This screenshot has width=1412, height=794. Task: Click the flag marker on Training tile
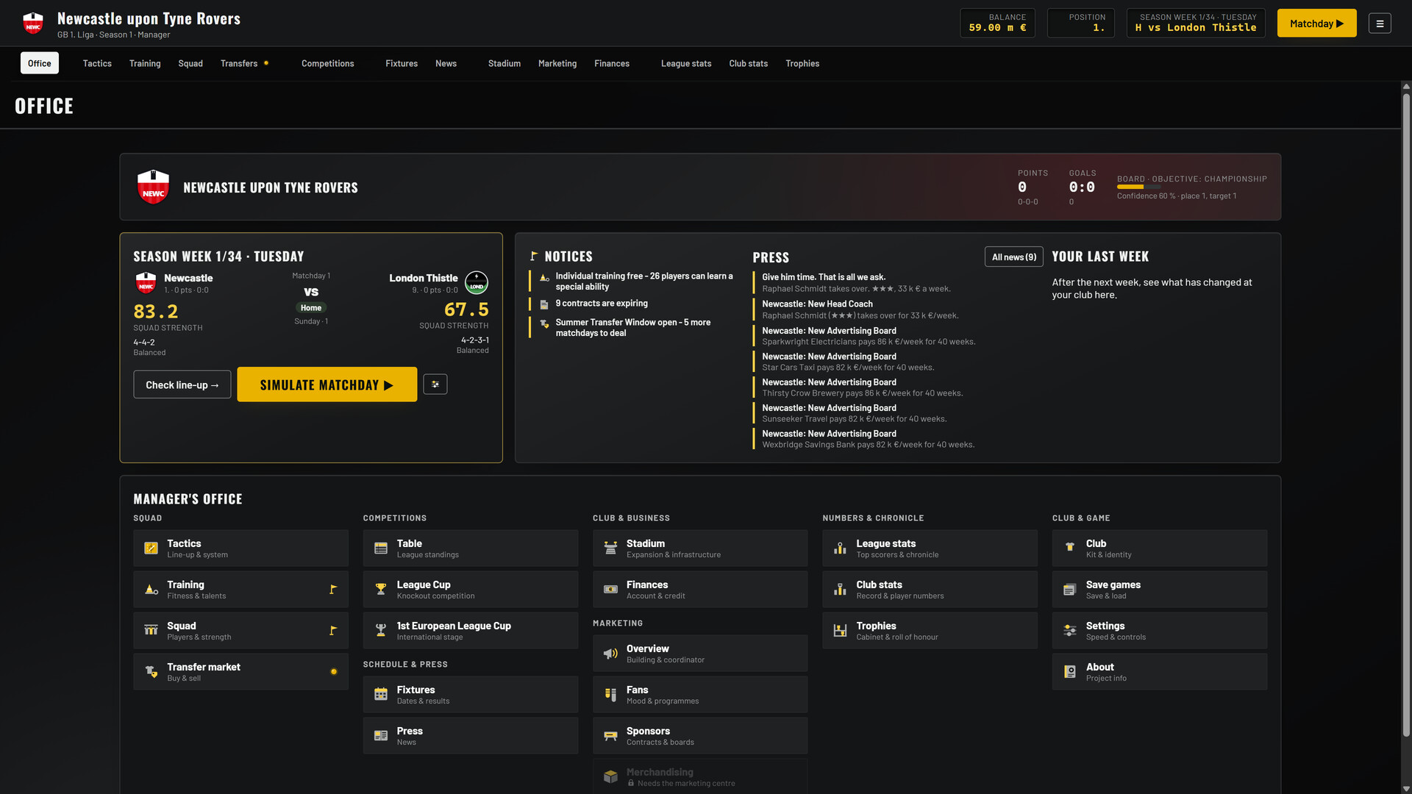(x=333, y=590)
